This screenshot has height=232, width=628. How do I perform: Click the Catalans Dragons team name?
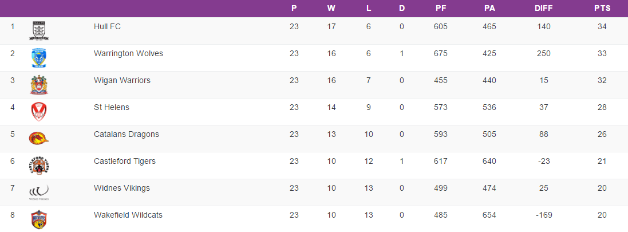tap(127, 134)
